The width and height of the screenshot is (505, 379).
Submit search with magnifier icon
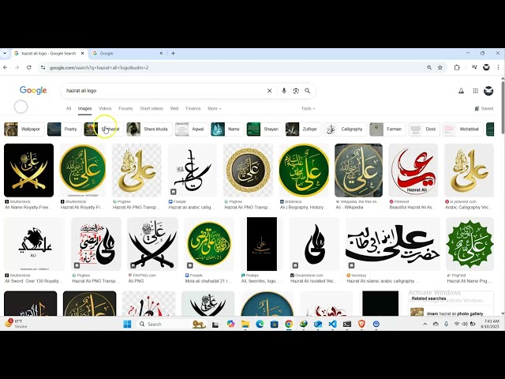pyautogui.click(x=308, y=91)
